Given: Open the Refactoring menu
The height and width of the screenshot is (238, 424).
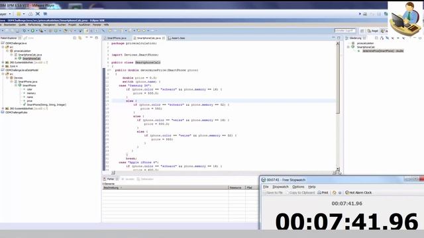Looking at the screenshot, I should point(34,24).
